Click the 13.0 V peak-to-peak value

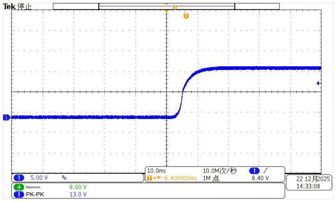click(x=78, y=194)
